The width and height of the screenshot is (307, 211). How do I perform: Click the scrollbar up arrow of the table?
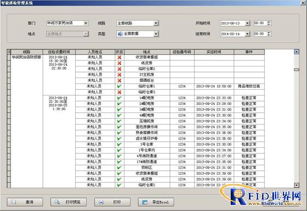point(297,52)
